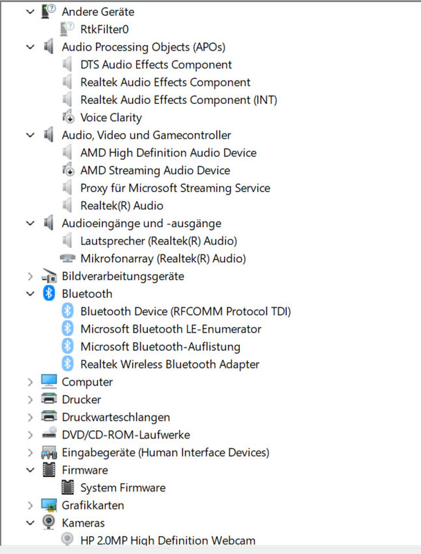
Task: Click the RtkFilter0 unknown device icon
Action: coord(67,29)
